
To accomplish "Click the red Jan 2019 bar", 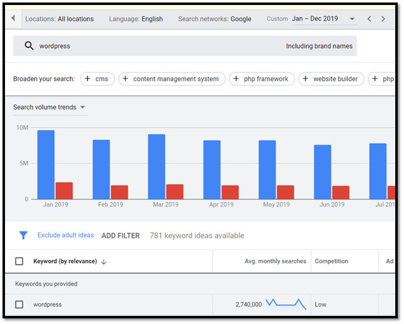I will tap(64, 191).
